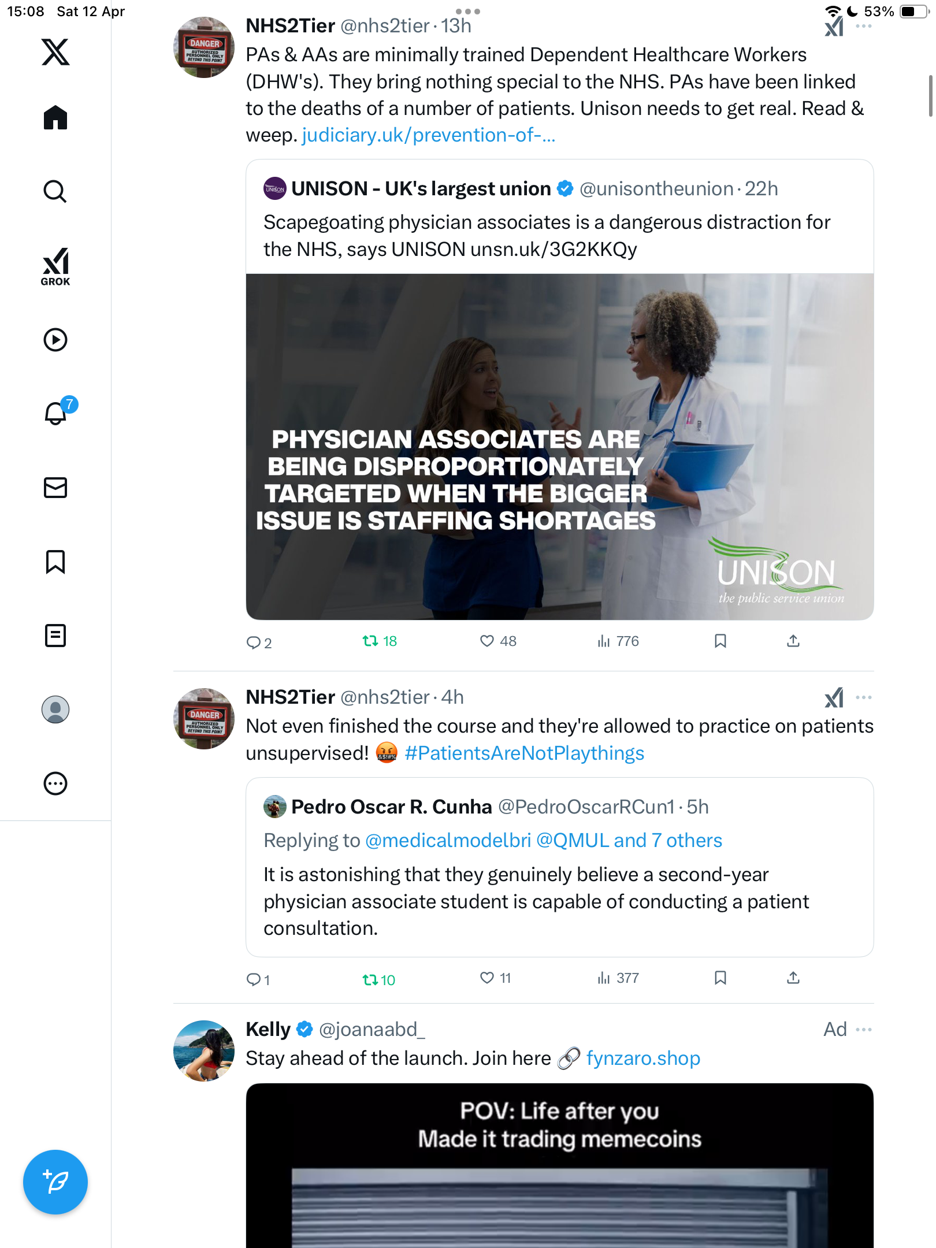This screenshot has width=936, height=1248.
Task: Open NHS2Tier avatar on 13h post
Action: click(204, 47)
